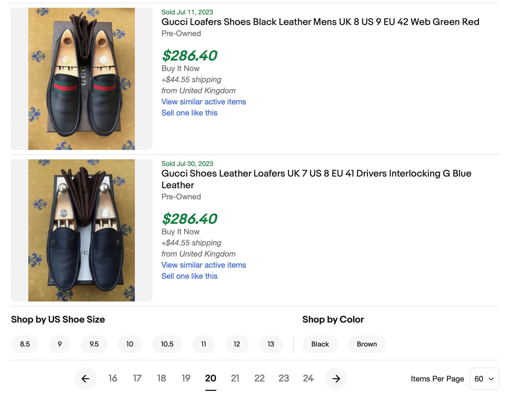
Task: Filter by US shoe size 11
Action: point(204,344)
